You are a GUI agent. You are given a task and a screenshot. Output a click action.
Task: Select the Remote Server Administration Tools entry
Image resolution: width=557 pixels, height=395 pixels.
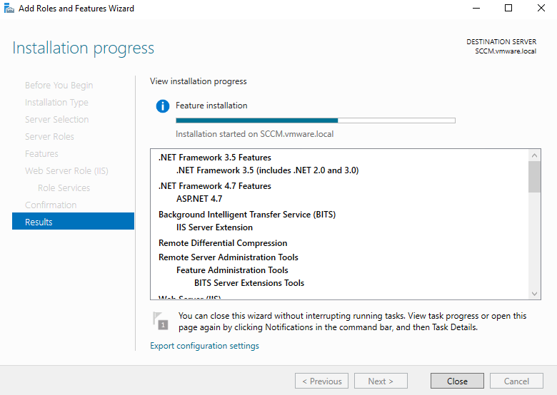[x=228, y=257]
